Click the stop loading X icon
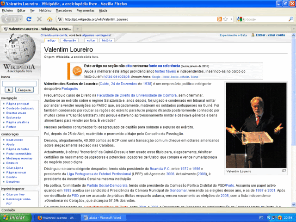The image size is (296, 222). click(39, 19)
